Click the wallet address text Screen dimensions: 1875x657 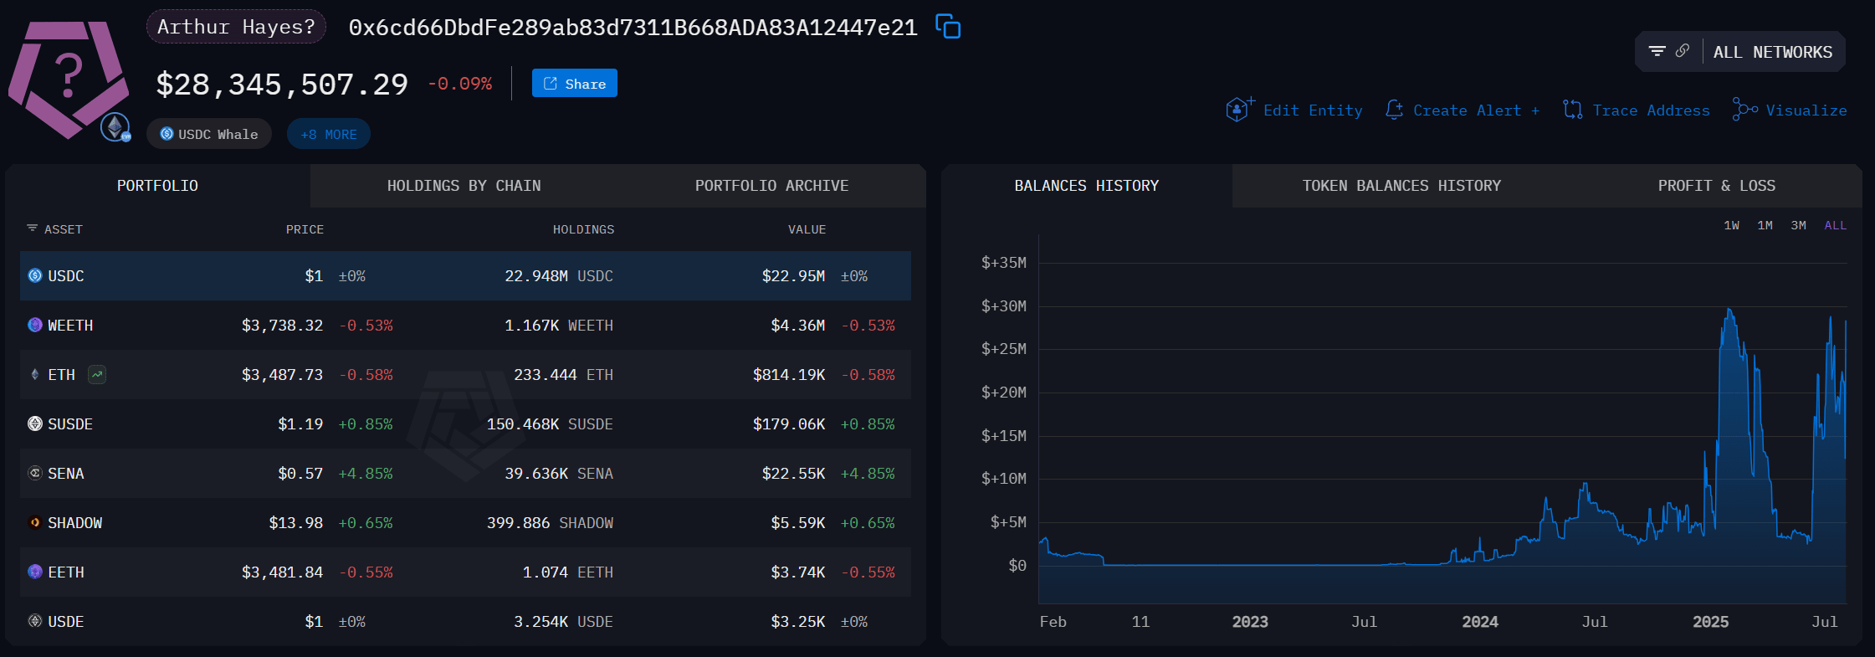tap(633, 28)
